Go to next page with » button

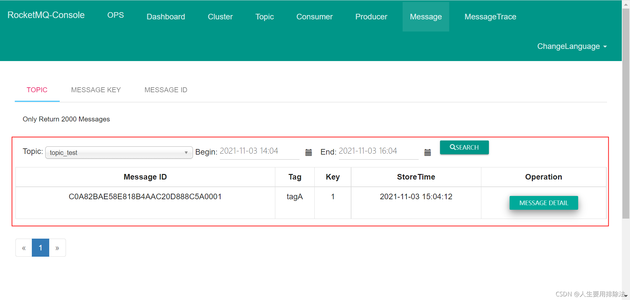point(57,248)
